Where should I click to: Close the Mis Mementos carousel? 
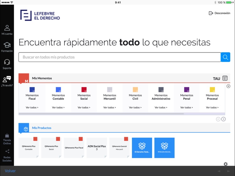[x=228, y=86]
